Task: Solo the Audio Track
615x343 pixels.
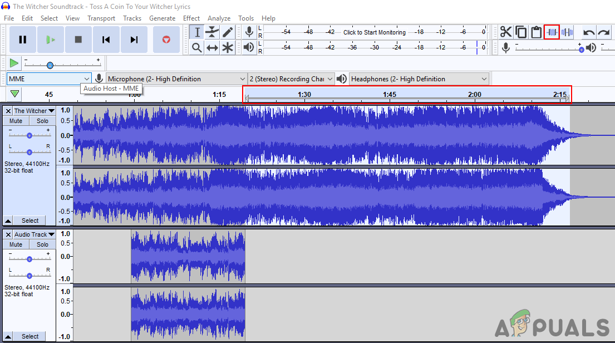Action: click(x=42, y=244)
